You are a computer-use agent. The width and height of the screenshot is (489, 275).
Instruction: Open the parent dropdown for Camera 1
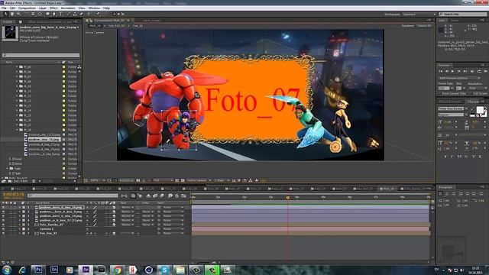pos(173,229)
